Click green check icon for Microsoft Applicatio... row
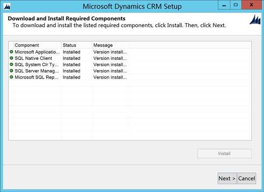 [x=11, y=52]
